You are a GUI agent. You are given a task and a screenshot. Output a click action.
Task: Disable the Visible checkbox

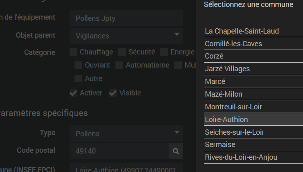[113, 93]
